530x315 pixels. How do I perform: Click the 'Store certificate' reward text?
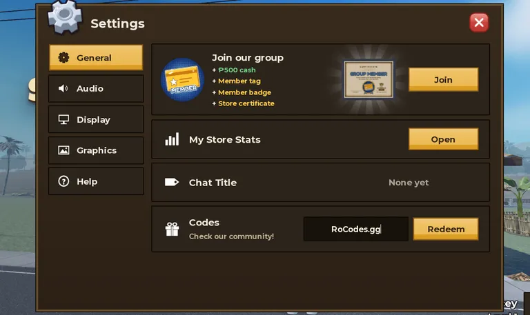coord(246,103)
